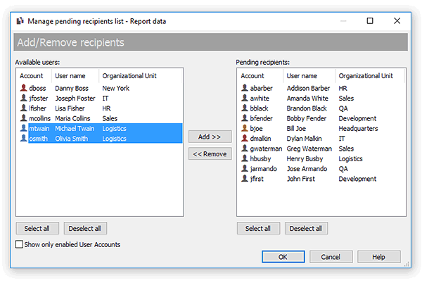Screen dimensions: 422x283
Task: Enable Show only enabled User Accounts checkbox
Action: [x=19, y=245]
